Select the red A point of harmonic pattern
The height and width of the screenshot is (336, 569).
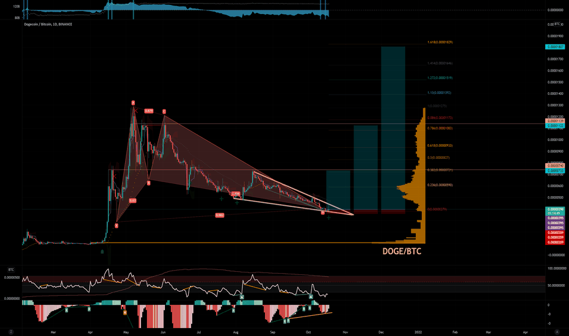(133, 103)
